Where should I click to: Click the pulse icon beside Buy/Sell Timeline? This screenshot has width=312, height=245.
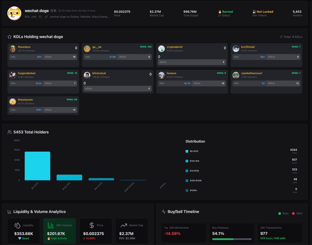[164, 212]
